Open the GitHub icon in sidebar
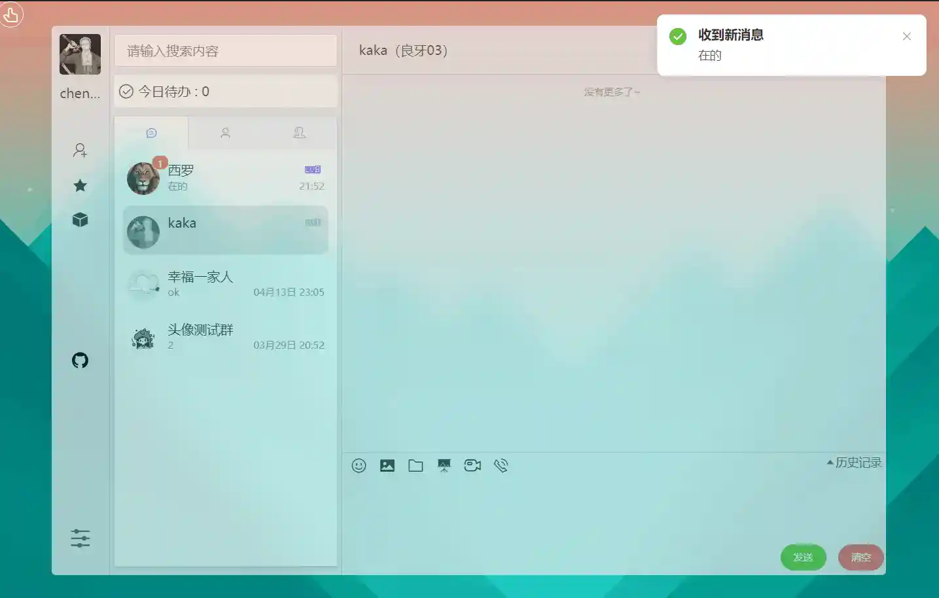 coord(80,361)
